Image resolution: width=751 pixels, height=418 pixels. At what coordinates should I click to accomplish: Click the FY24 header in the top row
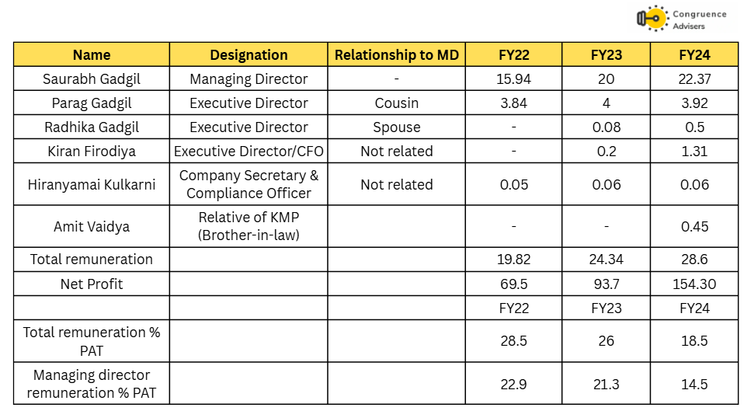click(x=694, y=54)
